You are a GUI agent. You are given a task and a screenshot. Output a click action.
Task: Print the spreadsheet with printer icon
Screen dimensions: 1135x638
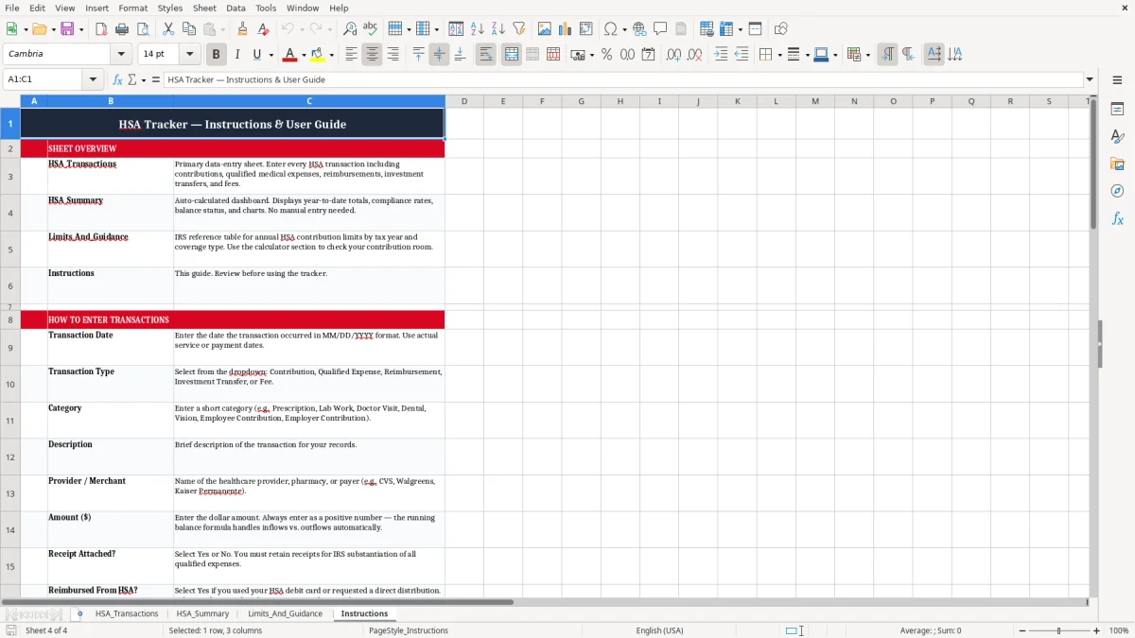(x=122, y=29)
